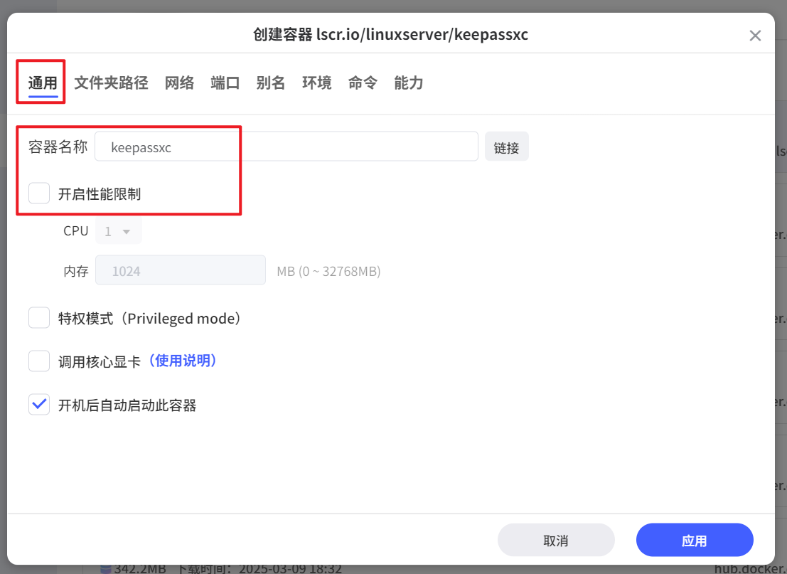787x574 pixels.
Task: Uncheck 开机后自动启动此容器 checkbox
Action: (x=38, y=405)
